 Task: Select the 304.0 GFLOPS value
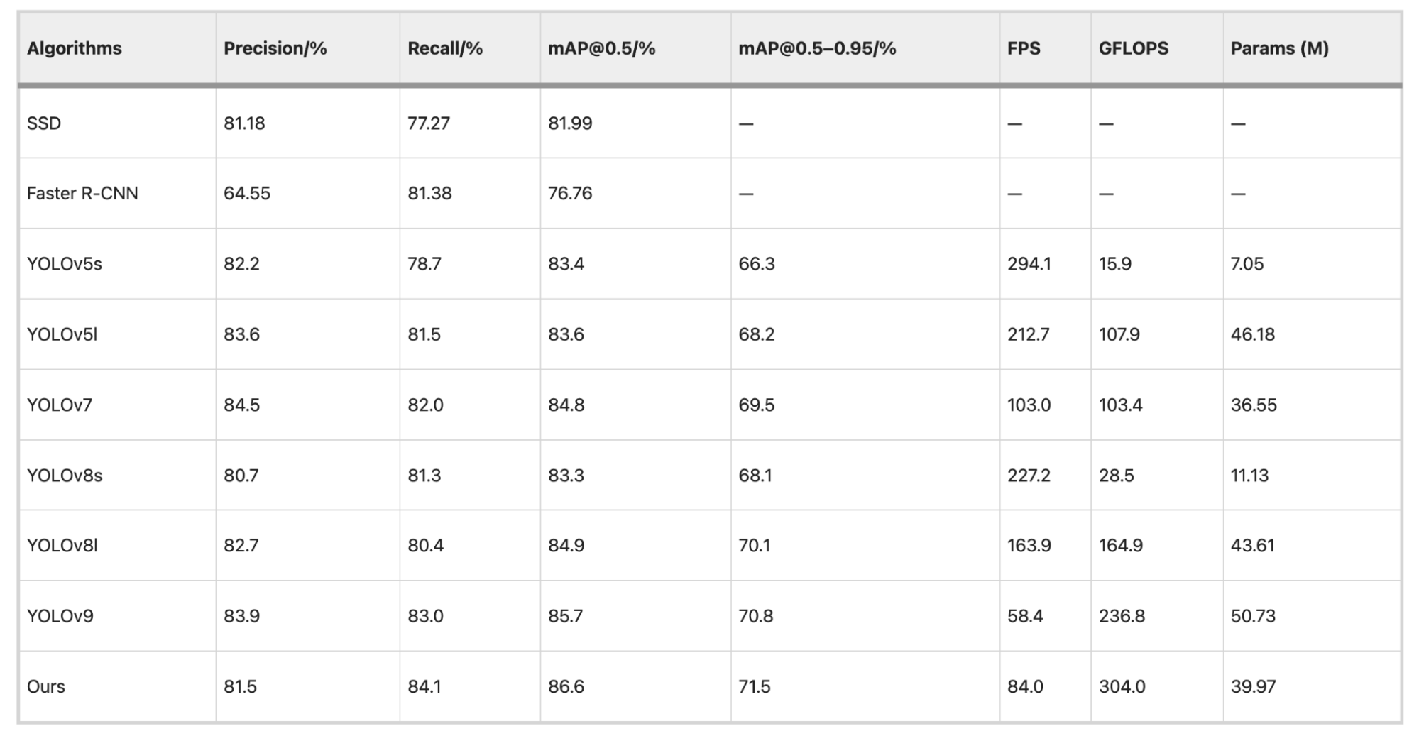1122,687
